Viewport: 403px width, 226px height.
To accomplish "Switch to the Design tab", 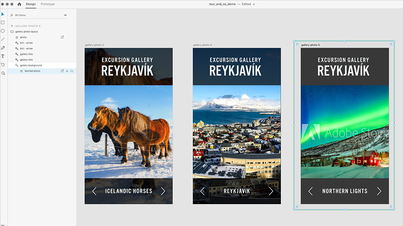I will 31,4.
